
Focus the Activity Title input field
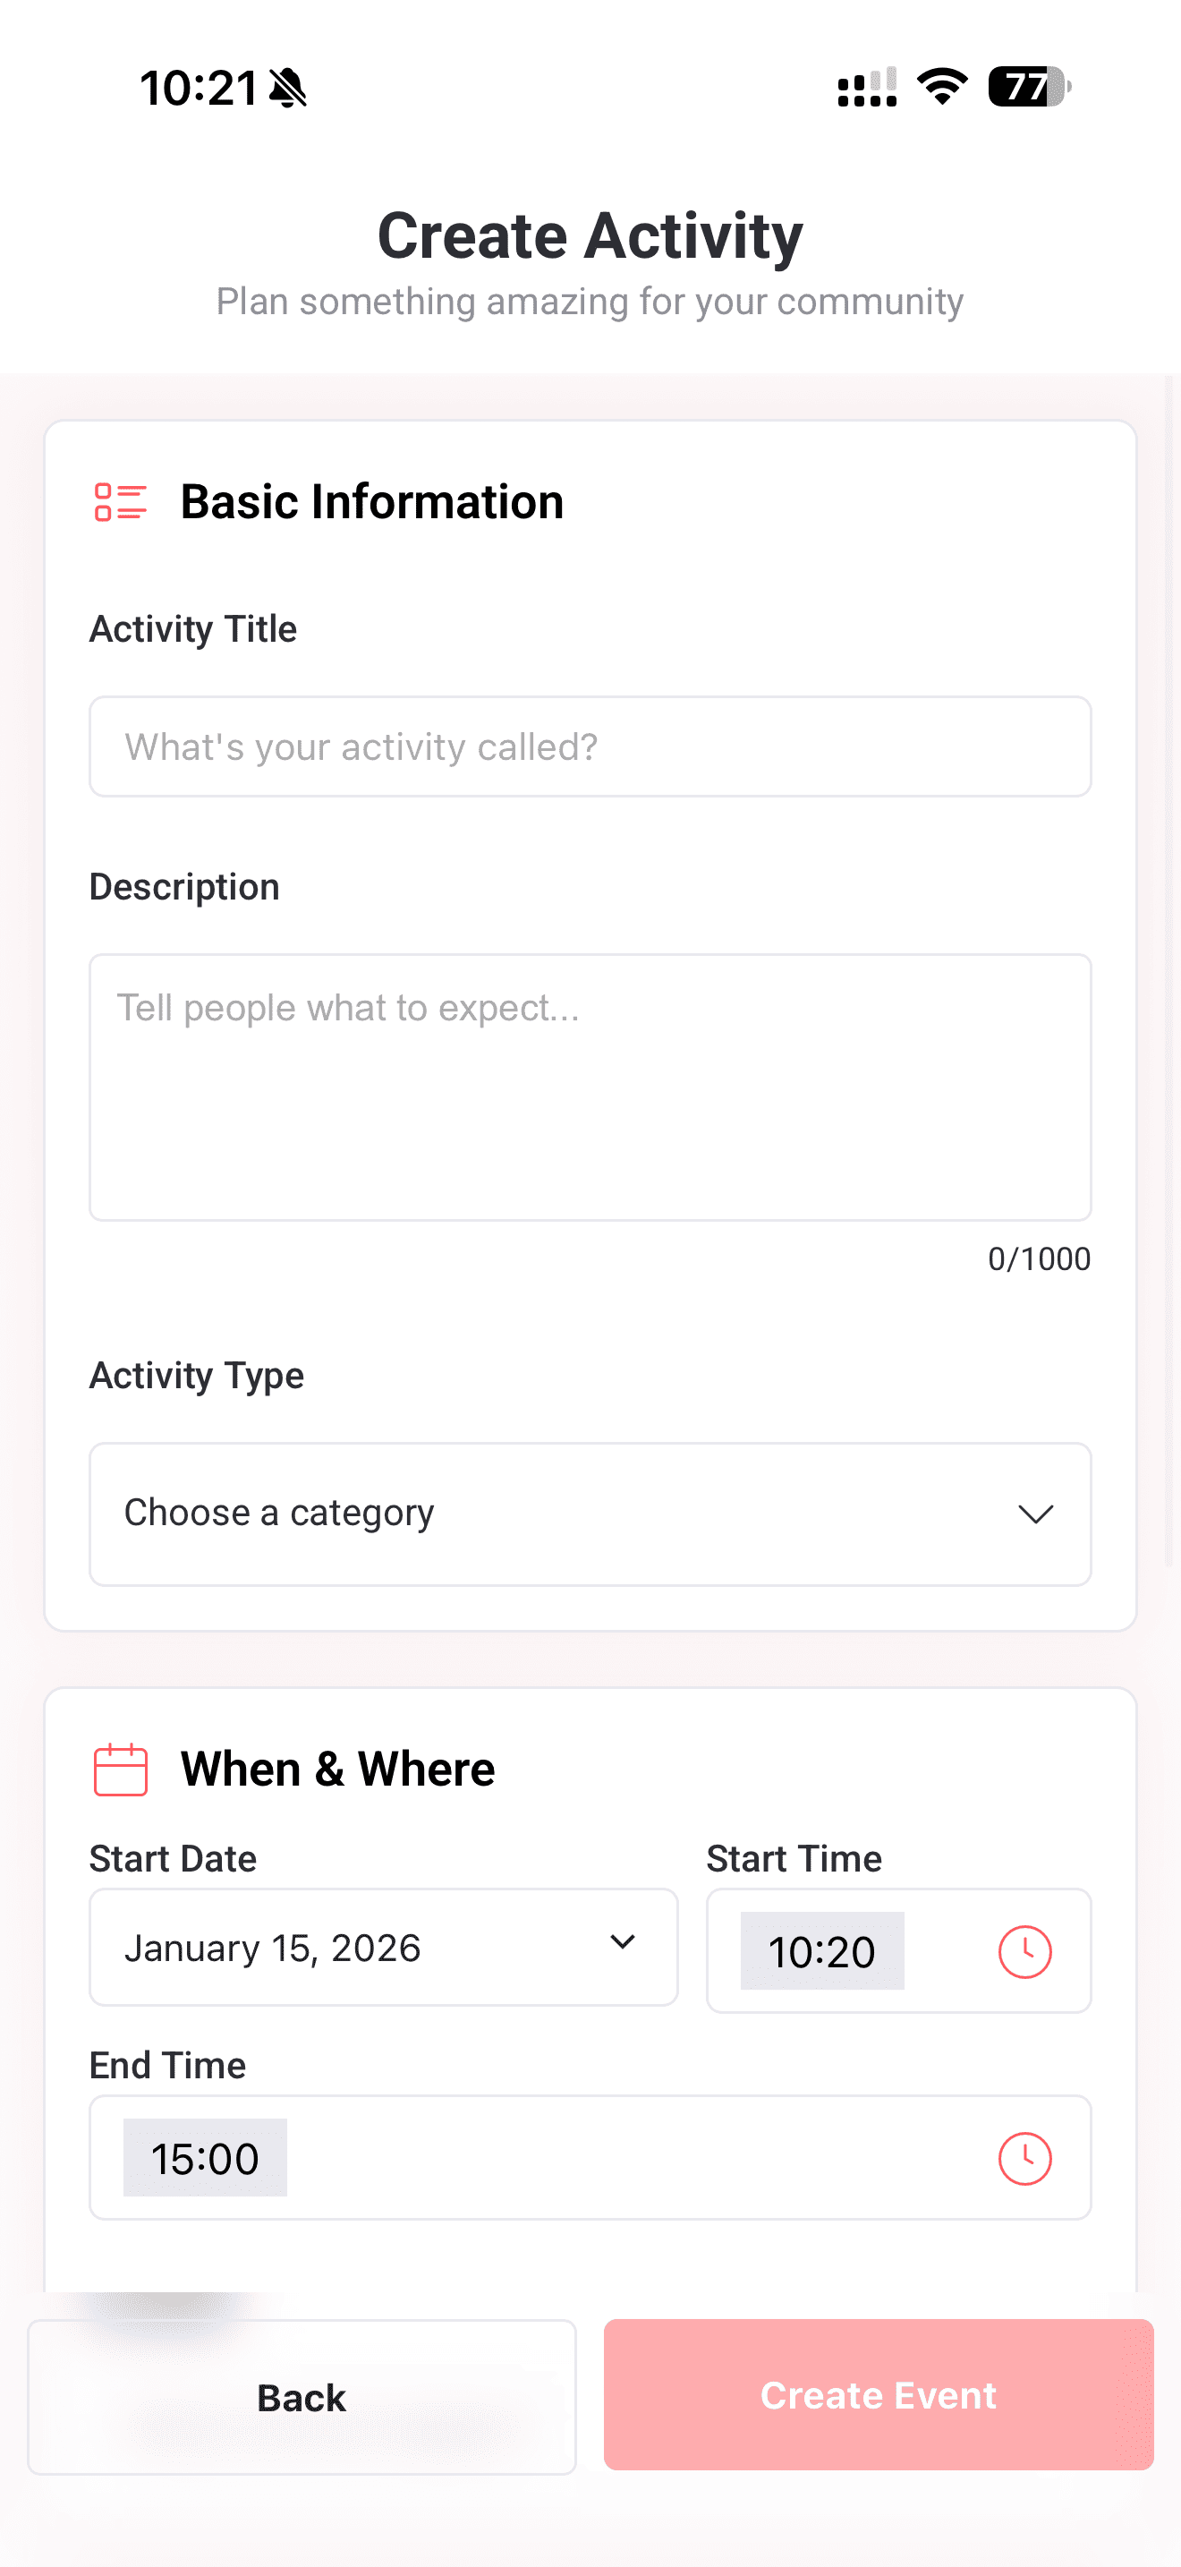pos(590,746)
